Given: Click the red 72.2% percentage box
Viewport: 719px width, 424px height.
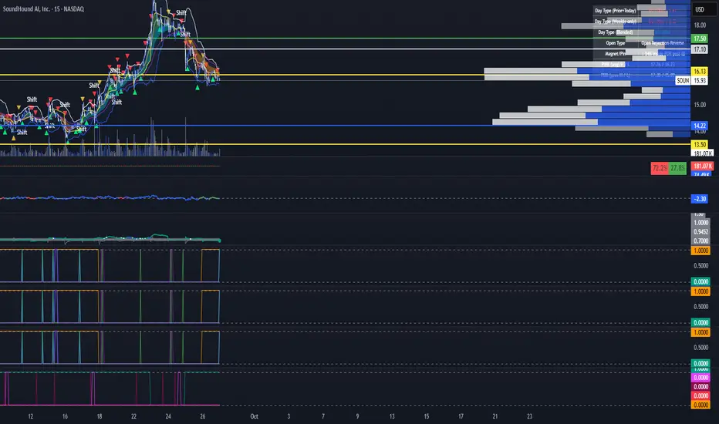Looking at the screenshot, I should [660, 168].
